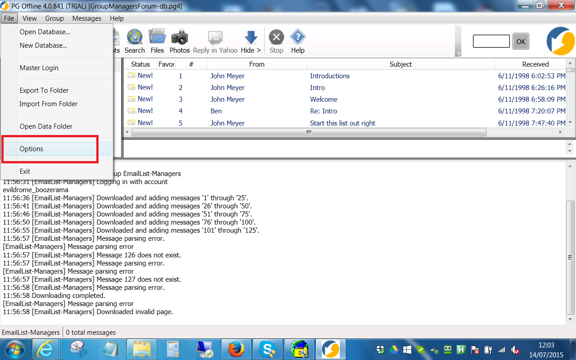Screen dimensions: 576x360
Task: Open the Calculator taskbar icon
Action: 173,349
